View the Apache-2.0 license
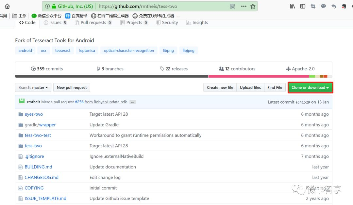 (300, 69)
